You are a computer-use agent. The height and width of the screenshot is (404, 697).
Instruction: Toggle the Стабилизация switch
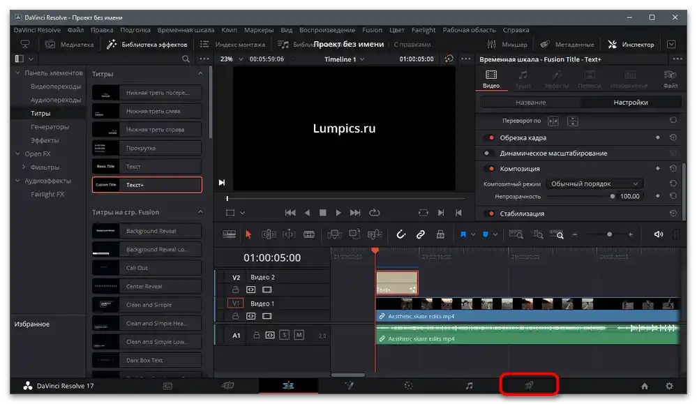489,214
